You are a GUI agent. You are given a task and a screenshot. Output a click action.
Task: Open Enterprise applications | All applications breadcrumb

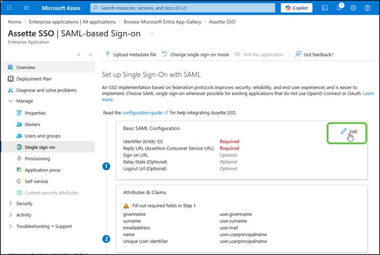click(x=72, y=22)
